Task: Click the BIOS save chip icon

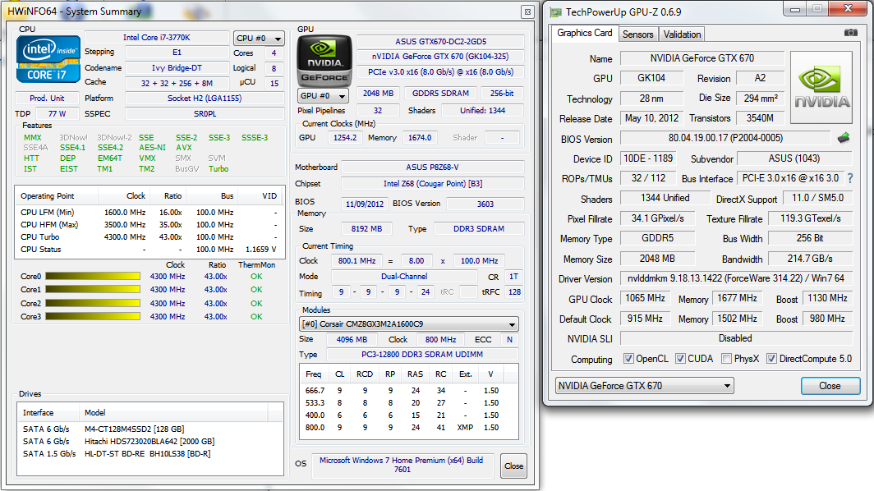Action: coord(844,138)
